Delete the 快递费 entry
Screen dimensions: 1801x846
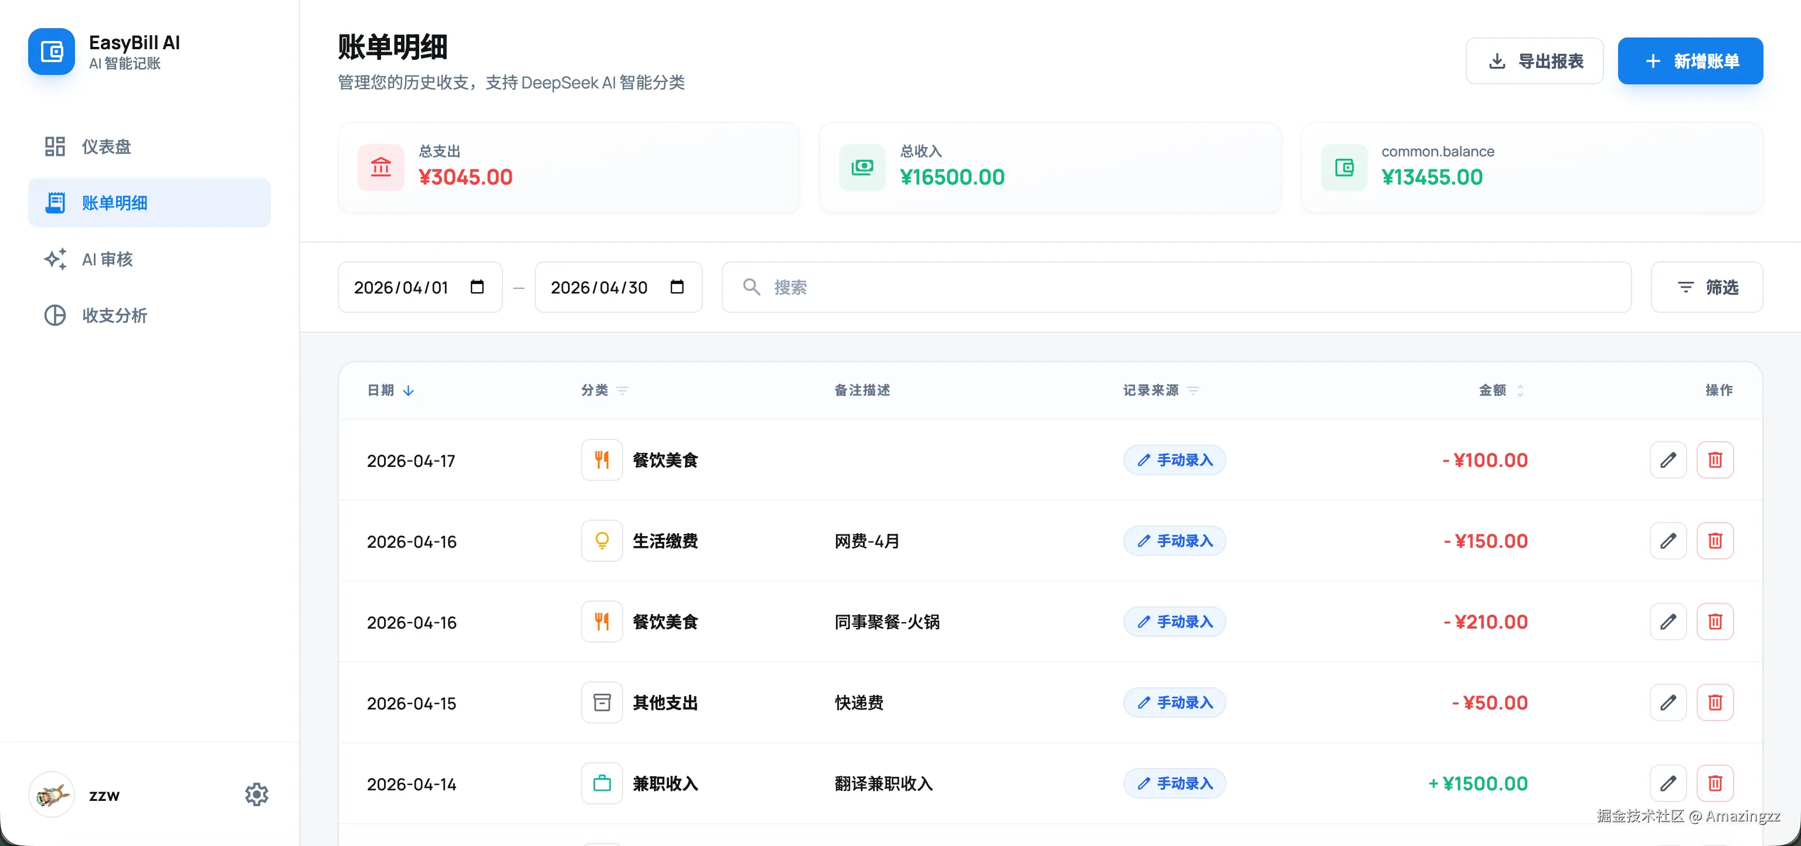[x=1714, y=703]
